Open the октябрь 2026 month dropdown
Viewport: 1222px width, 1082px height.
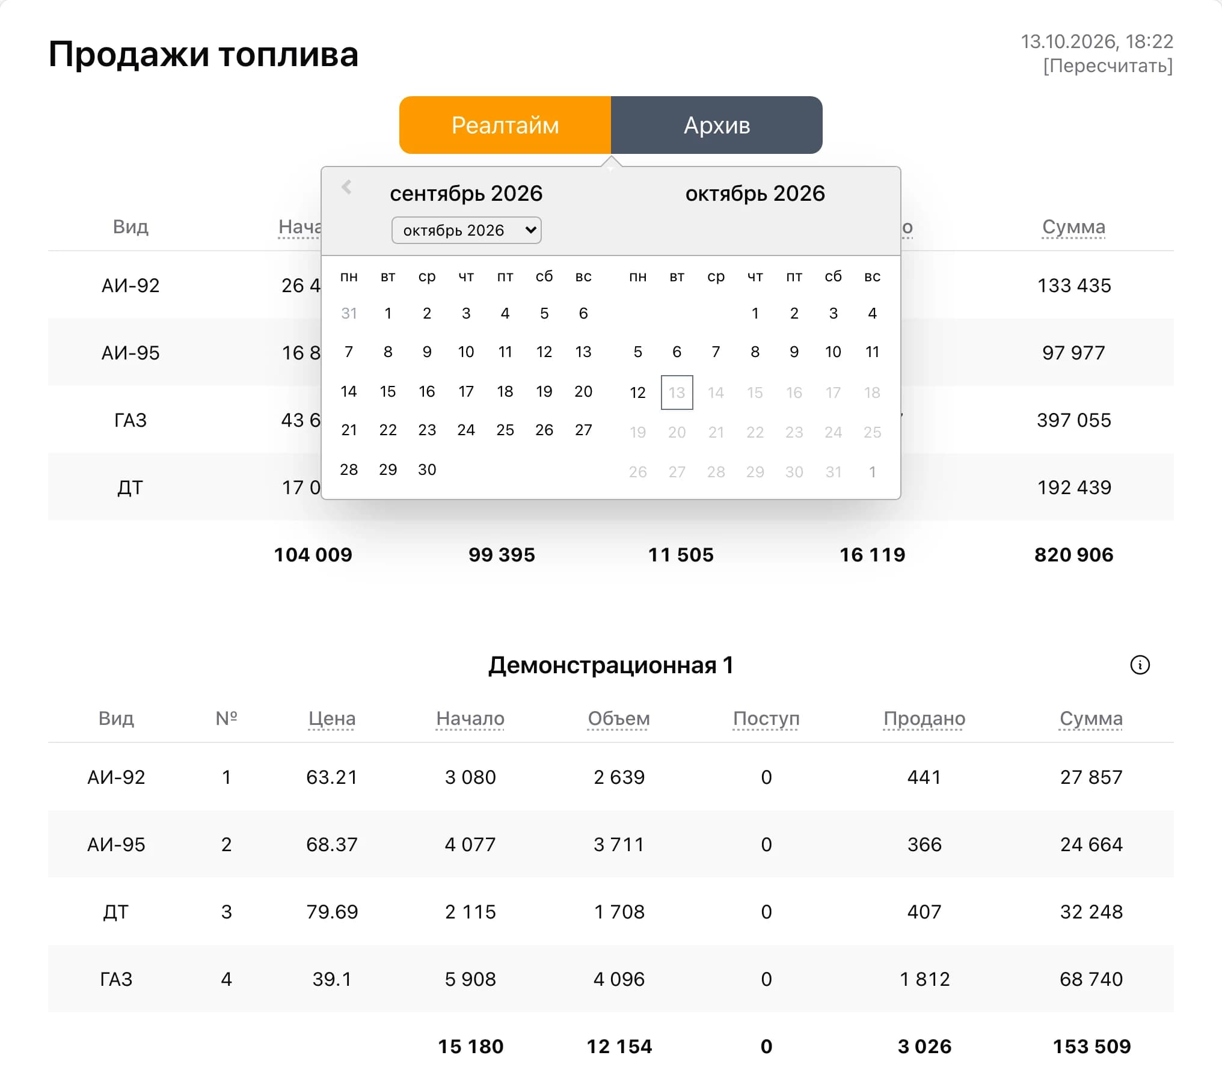[x=466, y=230]
